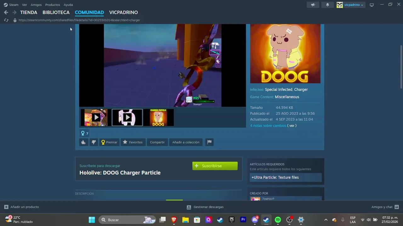Click the page URL address field
Image resolution: width=403 pixels, height=226 pixels.
coord(79,20)
